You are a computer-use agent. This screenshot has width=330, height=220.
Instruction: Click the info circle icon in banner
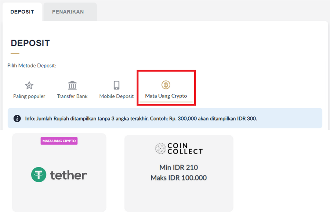pyautogui.click(x=17, y=118)
